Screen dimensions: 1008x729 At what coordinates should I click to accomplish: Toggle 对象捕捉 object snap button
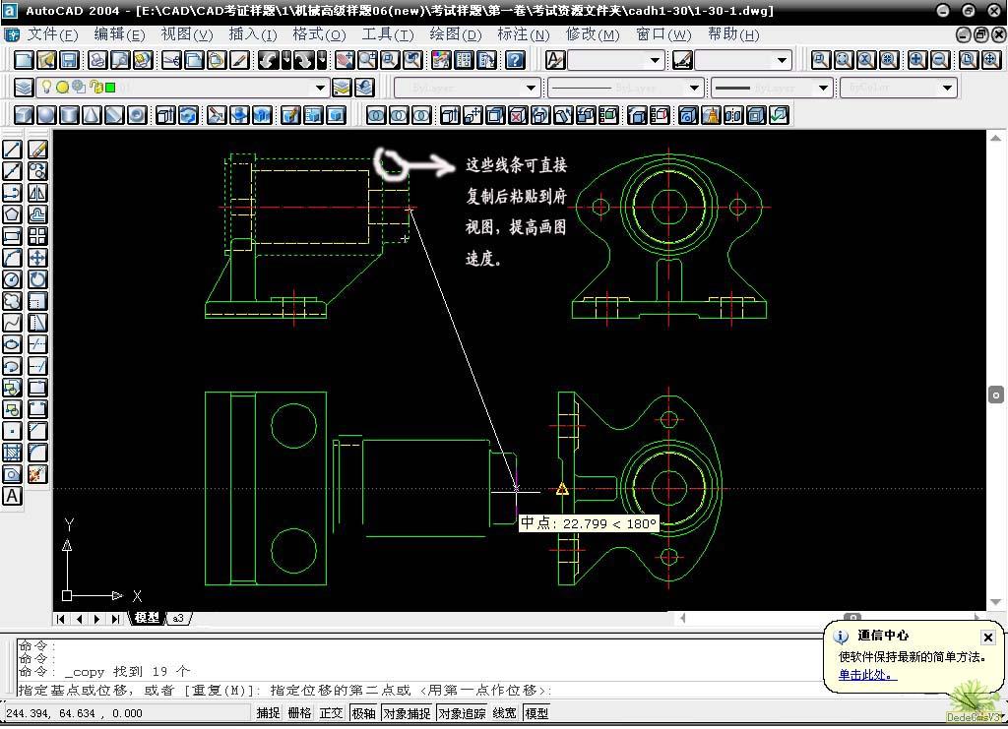tap(407, 713)
